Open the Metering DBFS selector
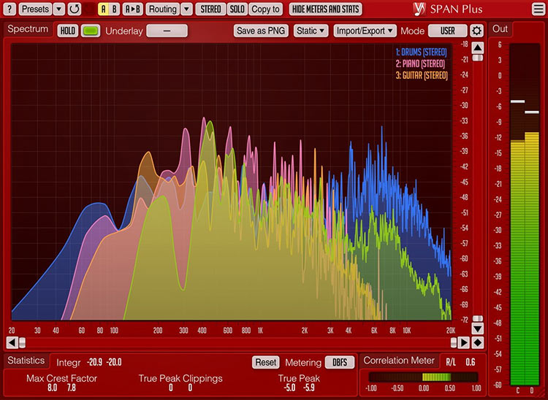This screenshot has height=400, width=548. [x=339, y=362]
